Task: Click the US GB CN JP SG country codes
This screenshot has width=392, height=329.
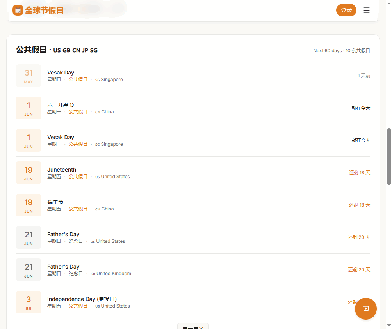Action: pos(75,50)
